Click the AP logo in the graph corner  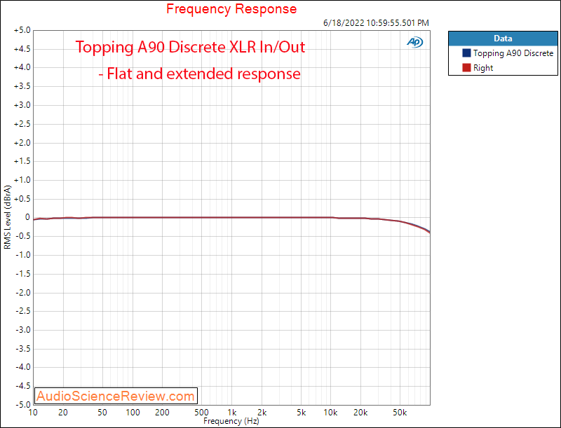tap(414, 42)
